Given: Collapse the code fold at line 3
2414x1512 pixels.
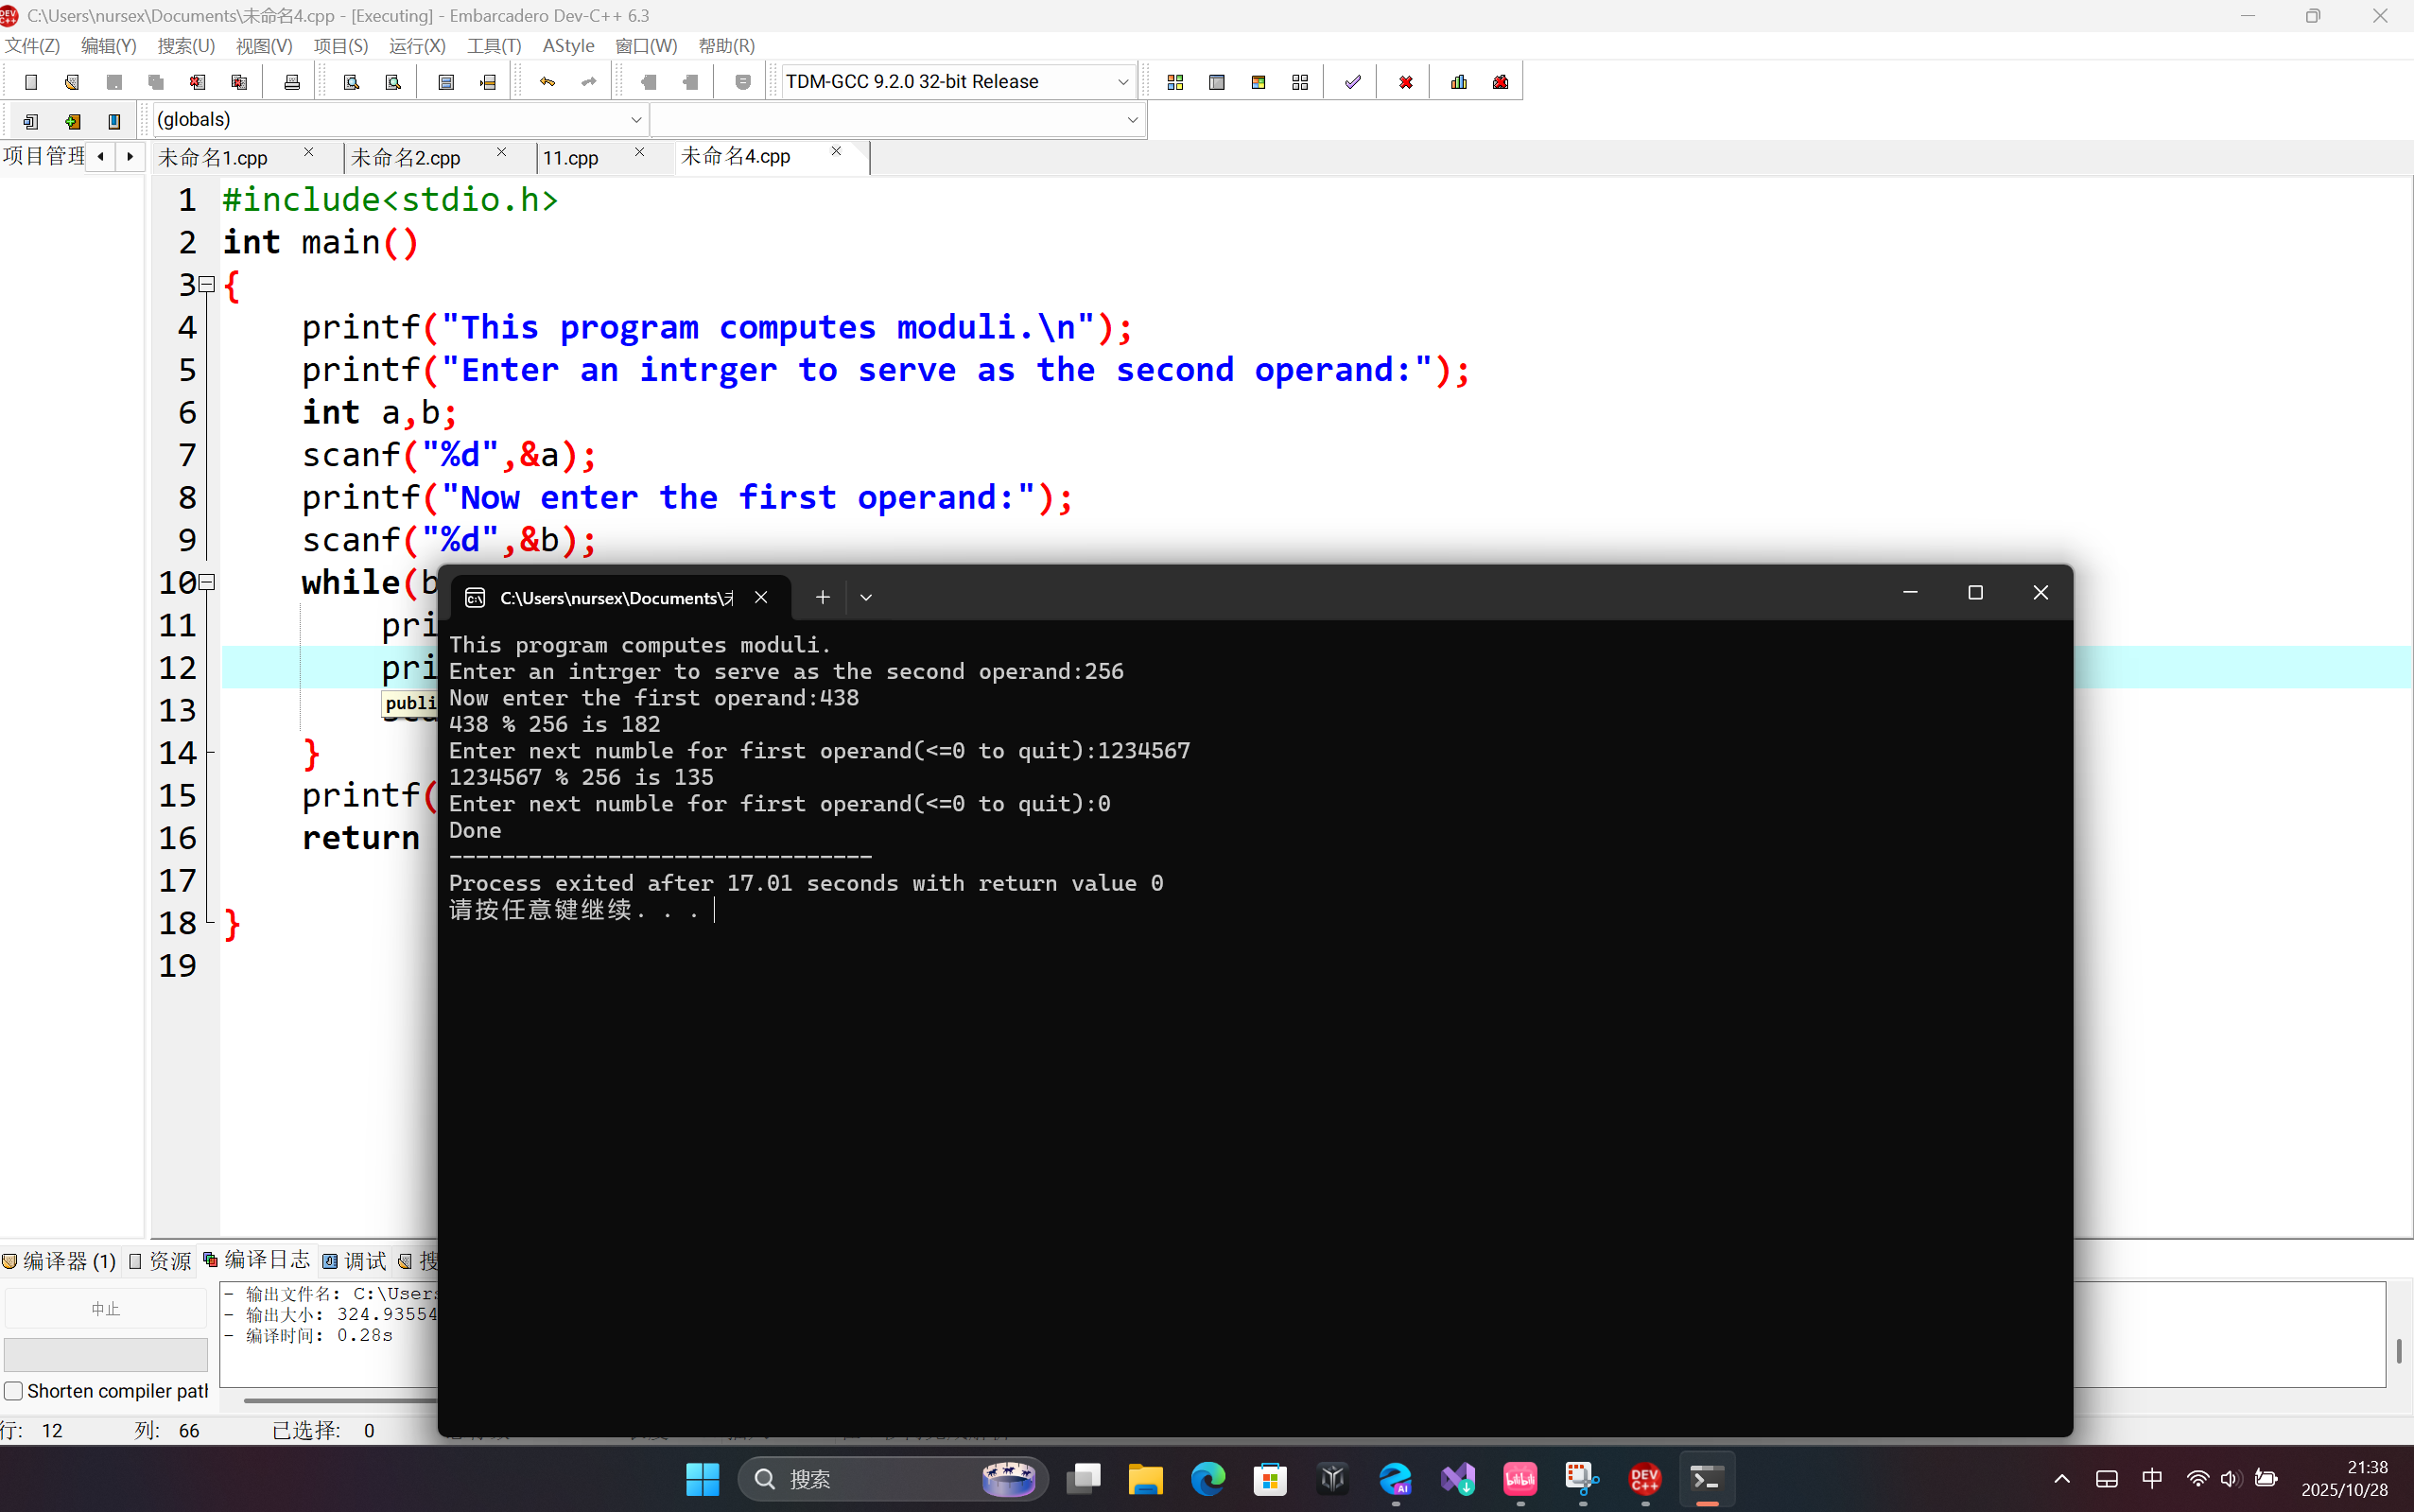Looking at the screenshot, I should (x=207, y=285).
